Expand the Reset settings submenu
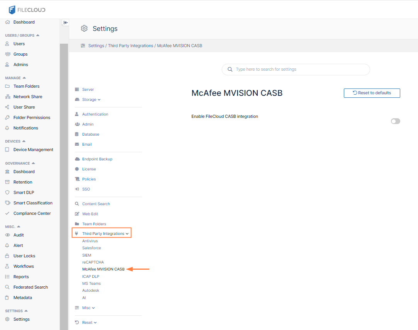 tap(89, 323)
